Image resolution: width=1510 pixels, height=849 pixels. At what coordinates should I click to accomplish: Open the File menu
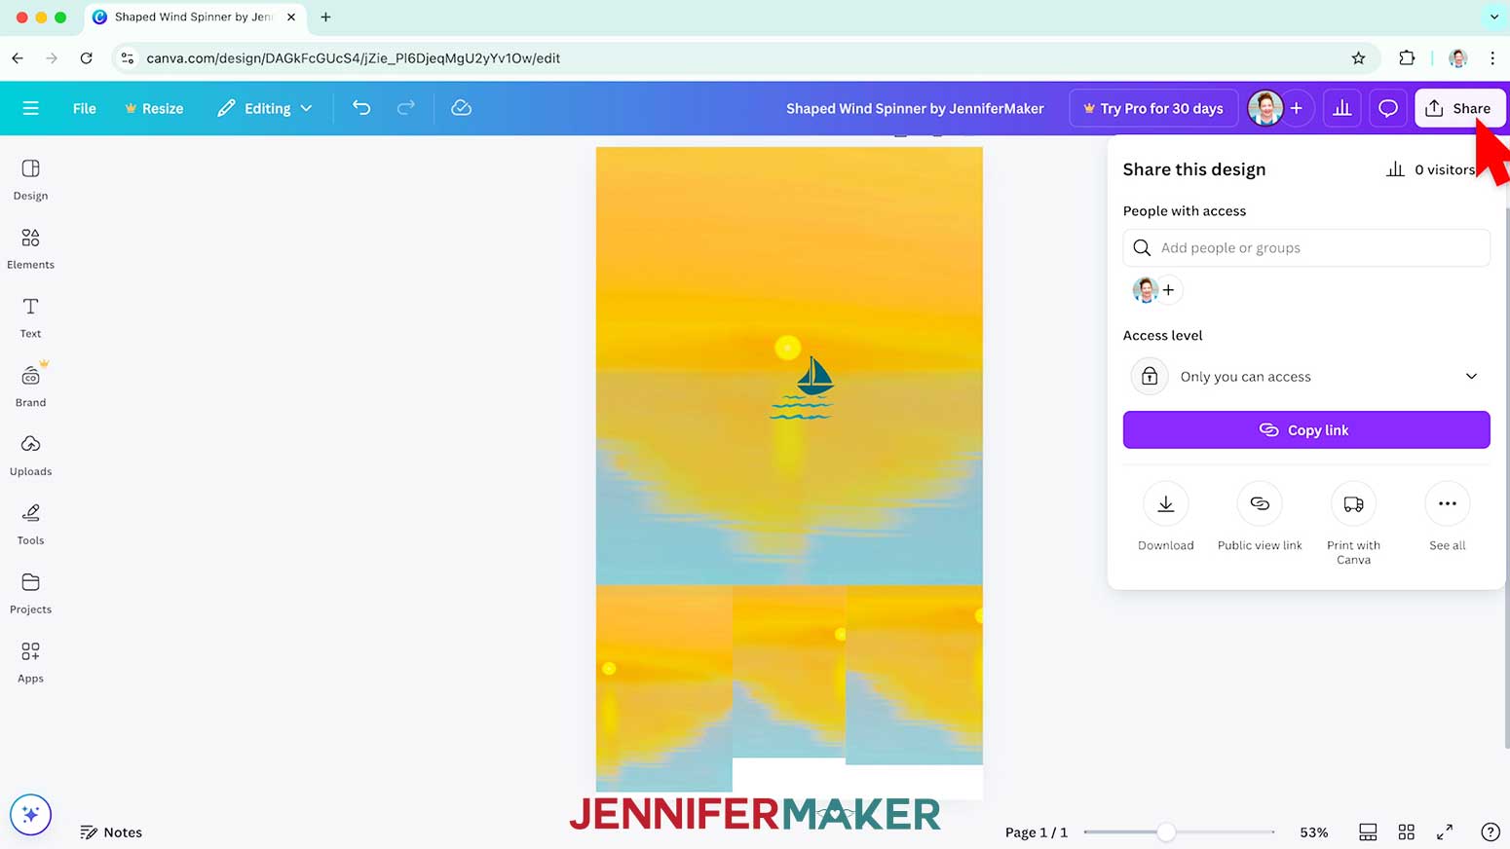tap(85, 108)
